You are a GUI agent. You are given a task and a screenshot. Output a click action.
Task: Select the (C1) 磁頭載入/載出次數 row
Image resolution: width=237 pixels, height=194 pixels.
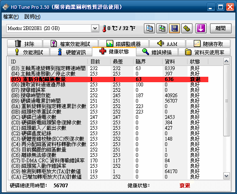point(109,128)
